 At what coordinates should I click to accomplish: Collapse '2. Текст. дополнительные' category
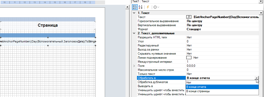pos(134,33)
